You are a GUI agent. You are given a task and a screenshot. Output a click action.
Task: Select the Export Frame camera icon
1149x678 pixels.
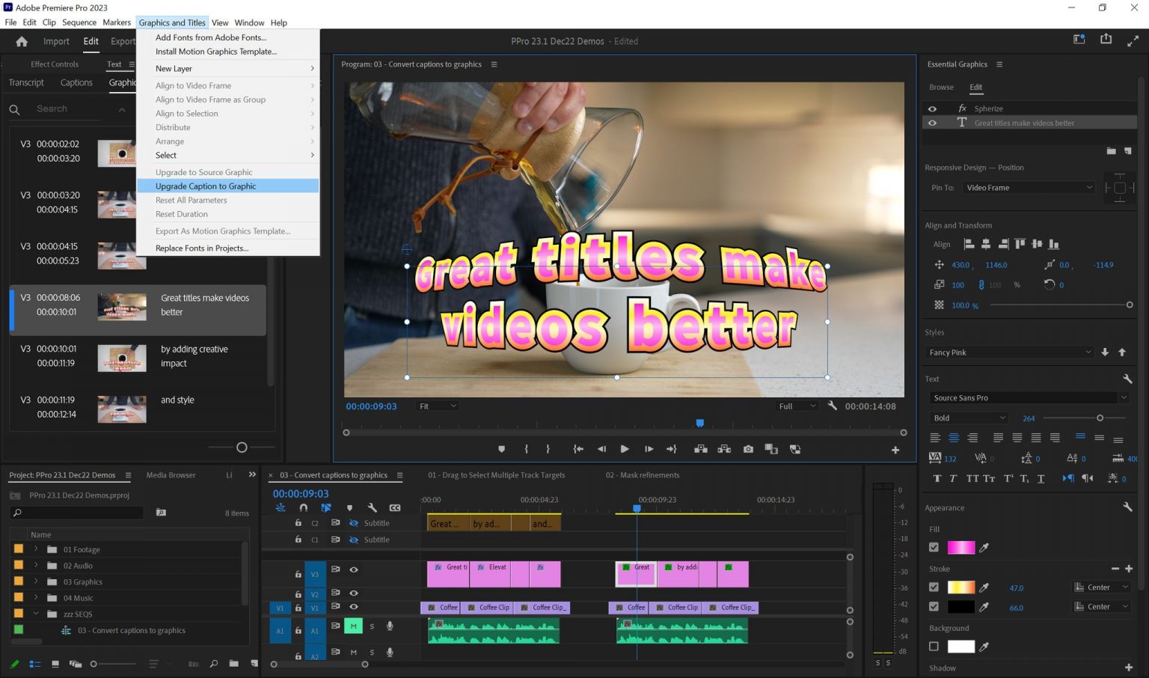(748, 449)
